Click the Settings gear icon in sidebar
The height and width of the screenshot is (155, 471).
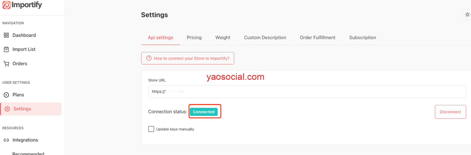(x=7, y=109)
